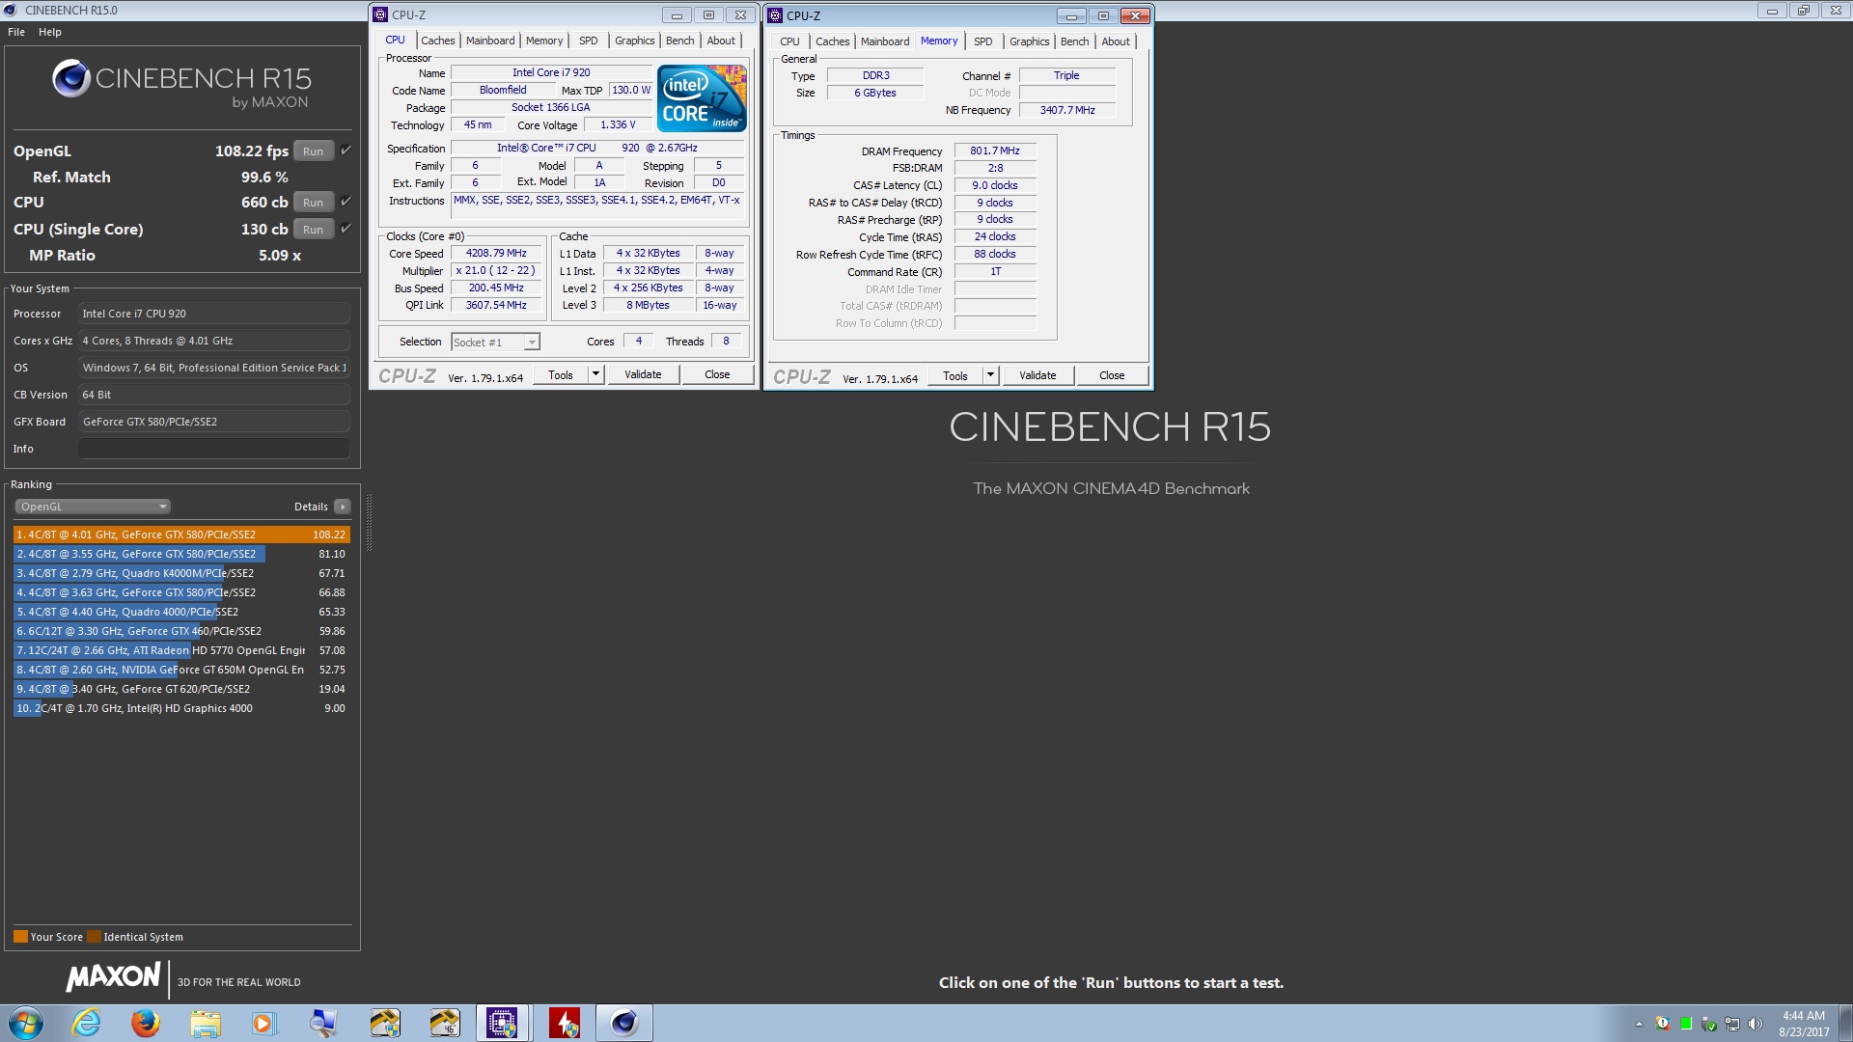Click the CPU-Z title bar icon in the Memory window
Screen dimensions: 1853x1042
click(x=775, y=15)
